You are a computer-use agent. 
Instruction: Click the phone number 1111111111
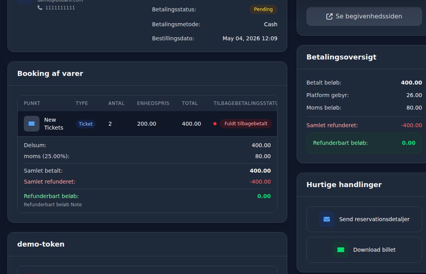tap(60, 7)
